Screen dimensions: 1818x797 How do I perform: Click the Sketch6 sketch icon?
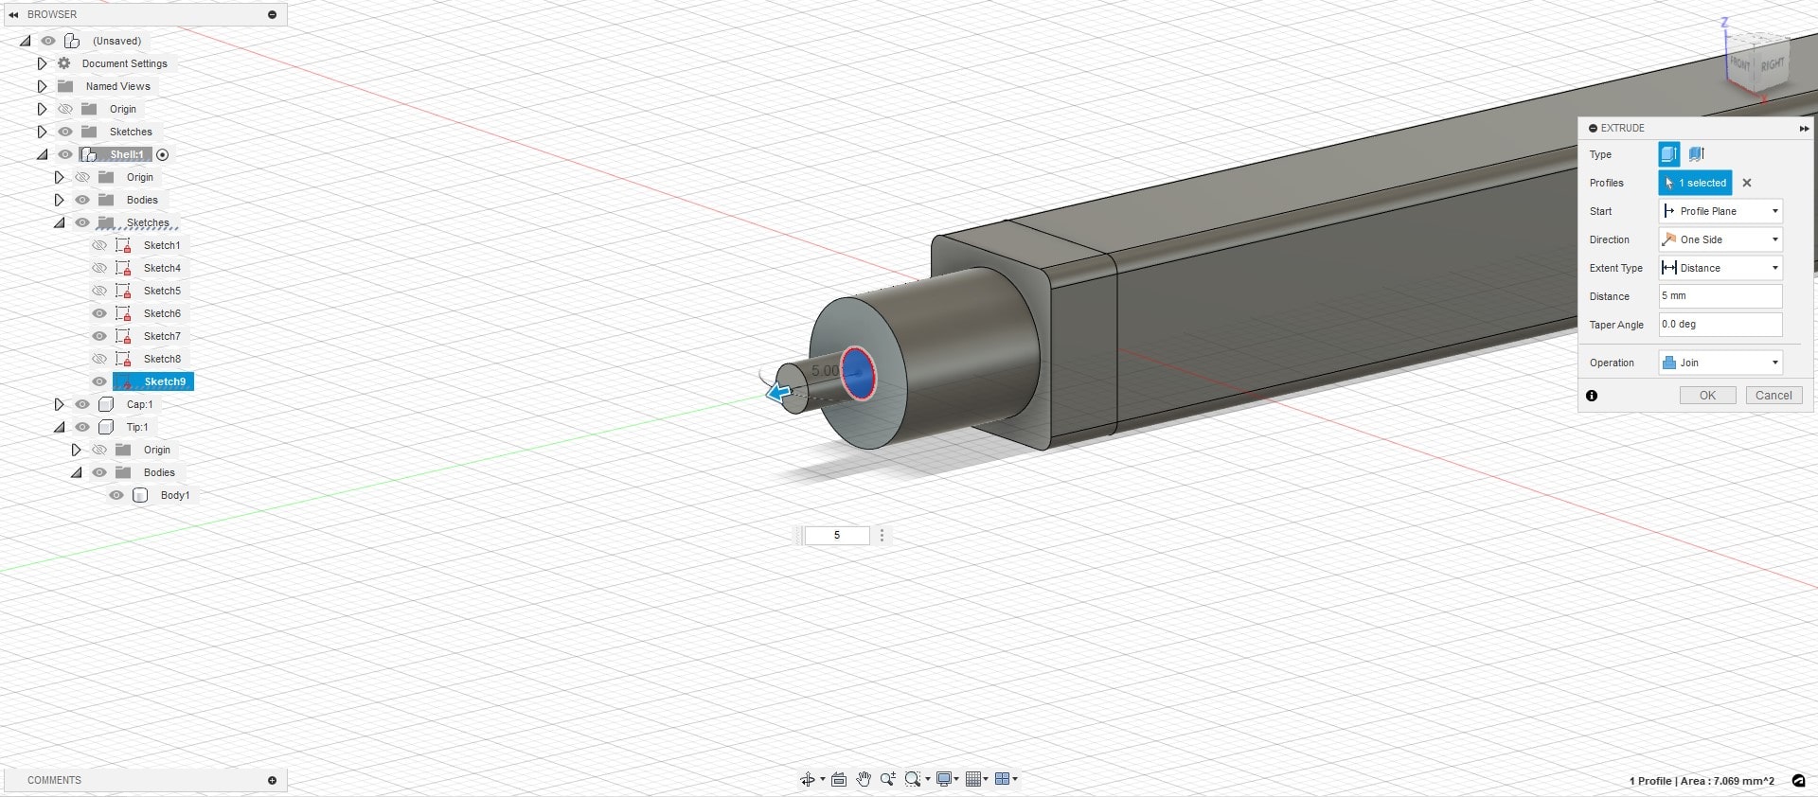[123, 313]
